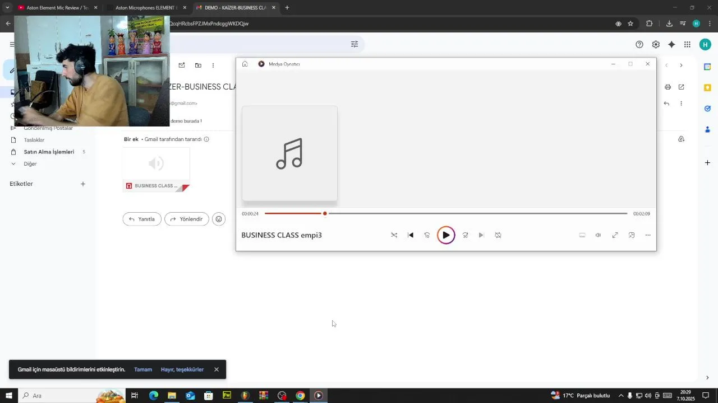The image size is (718, 403).
Task: Open Contacts in the side panel
Action: [707, 129]
